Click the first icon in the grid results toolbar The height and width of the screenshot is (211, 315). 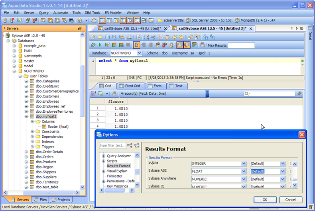coord(93,94)
